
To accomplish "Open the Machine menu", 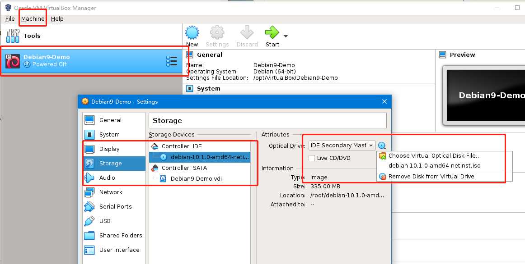I will point(33,18).
